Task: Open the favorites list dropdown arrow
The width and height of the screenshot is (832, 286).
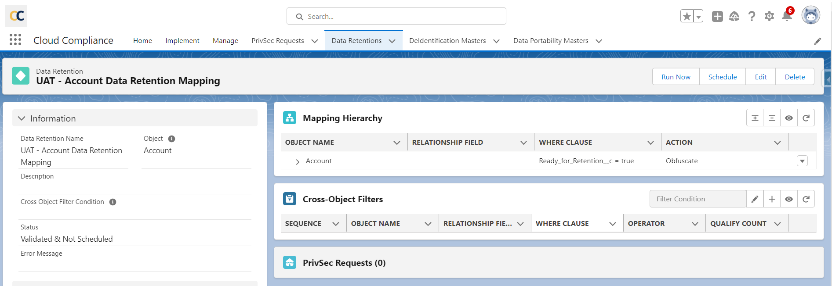Action: (x=698, y=16)
